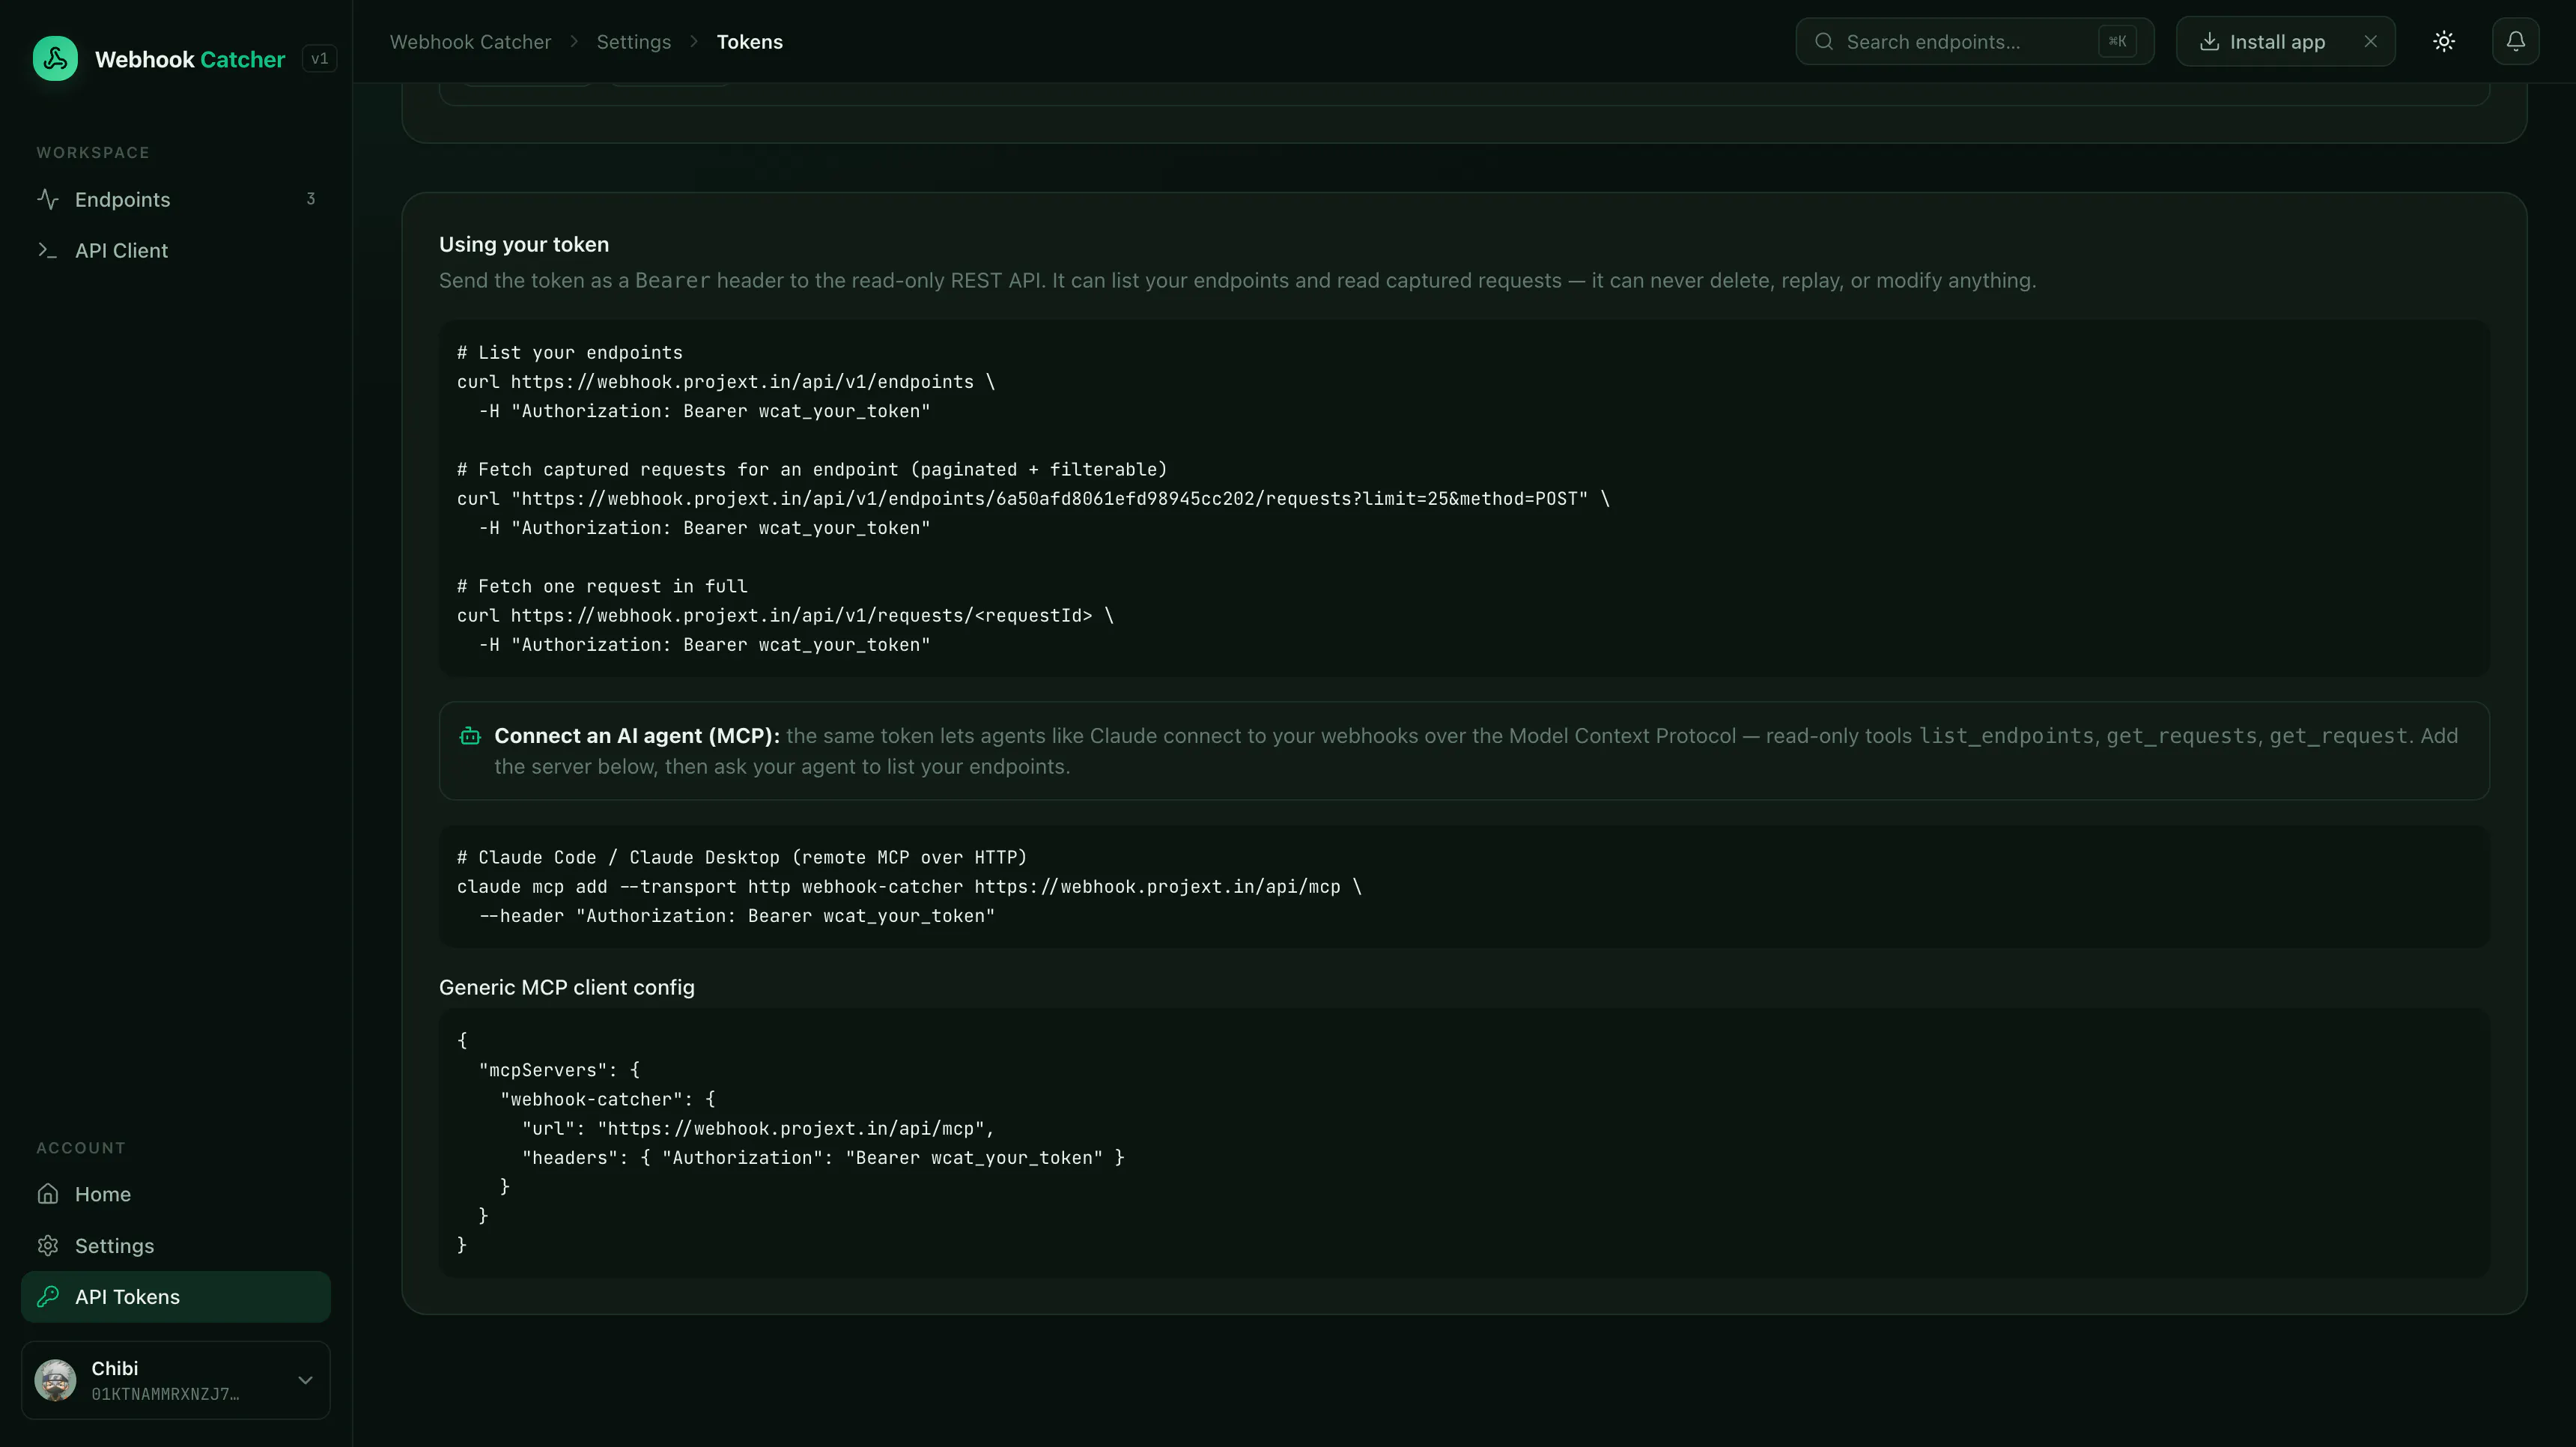Click the "mcpServers" JSON key
This screenshot has width=2576, height=1447.
coord(542,1070)
